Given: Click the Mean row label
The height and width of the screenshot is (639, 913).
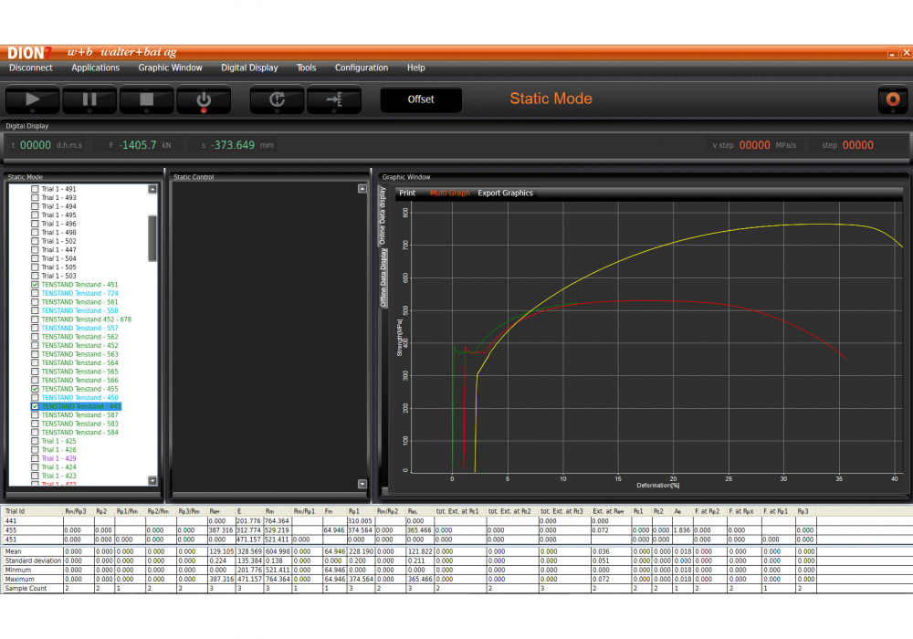Looking at the screenshot, I should click(14, 551).
